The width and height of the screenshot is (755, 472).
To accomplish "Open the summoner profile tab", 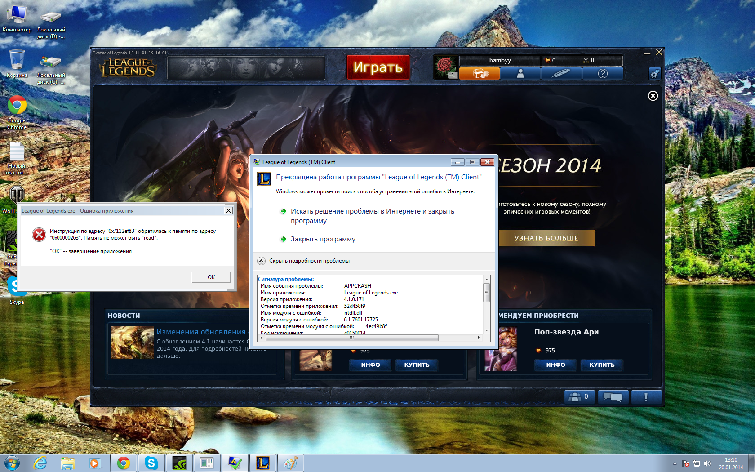I will 520,73.
